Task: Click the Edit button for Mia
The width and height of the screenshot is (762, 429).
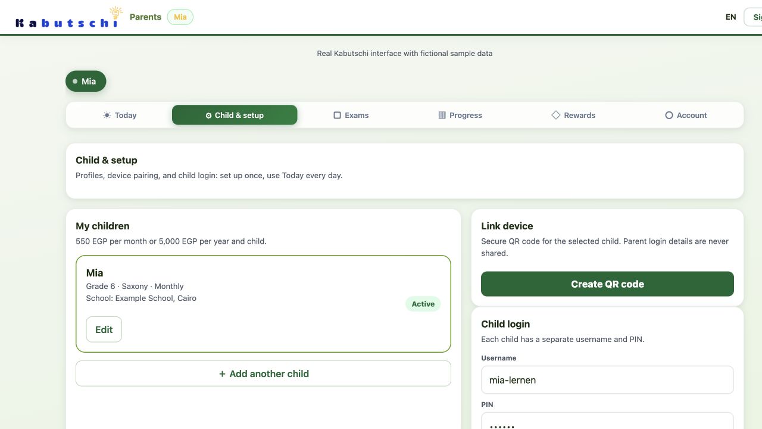Action: (104, 329)
